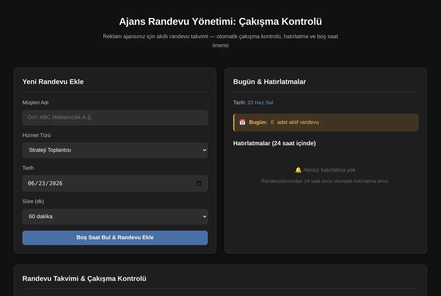Screen dimensions: 441x296
Task: Click the 'Bugün & Hatırlatmalar' heading
Action: coord(269,82)
